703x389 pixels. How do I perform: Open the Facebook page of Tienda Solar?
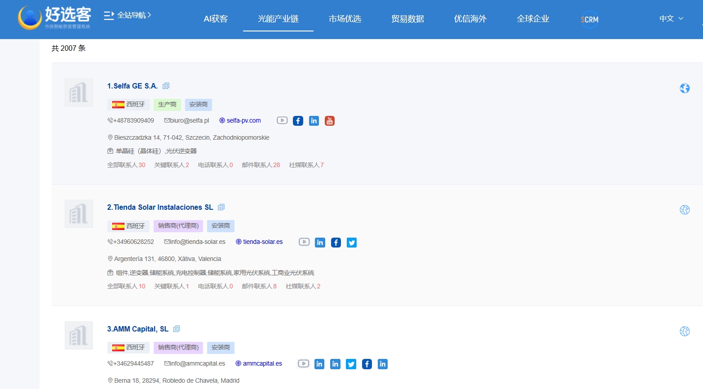[x=336, y=243]
